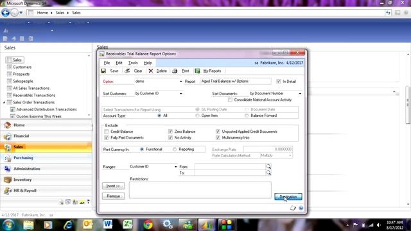Screen dimensions: 411x231
Task: Click the Remove button
Action: [113, 196]
